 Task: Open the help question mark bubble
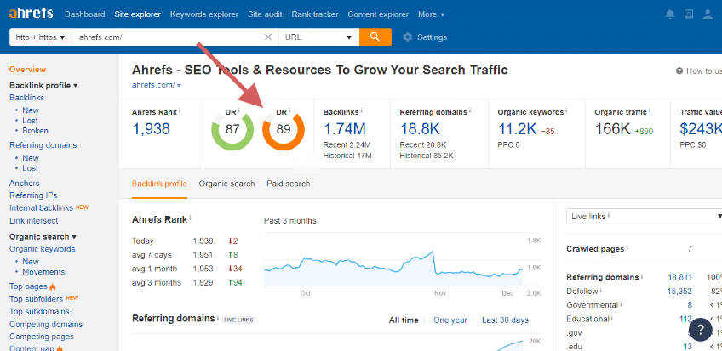coord(699,330)
